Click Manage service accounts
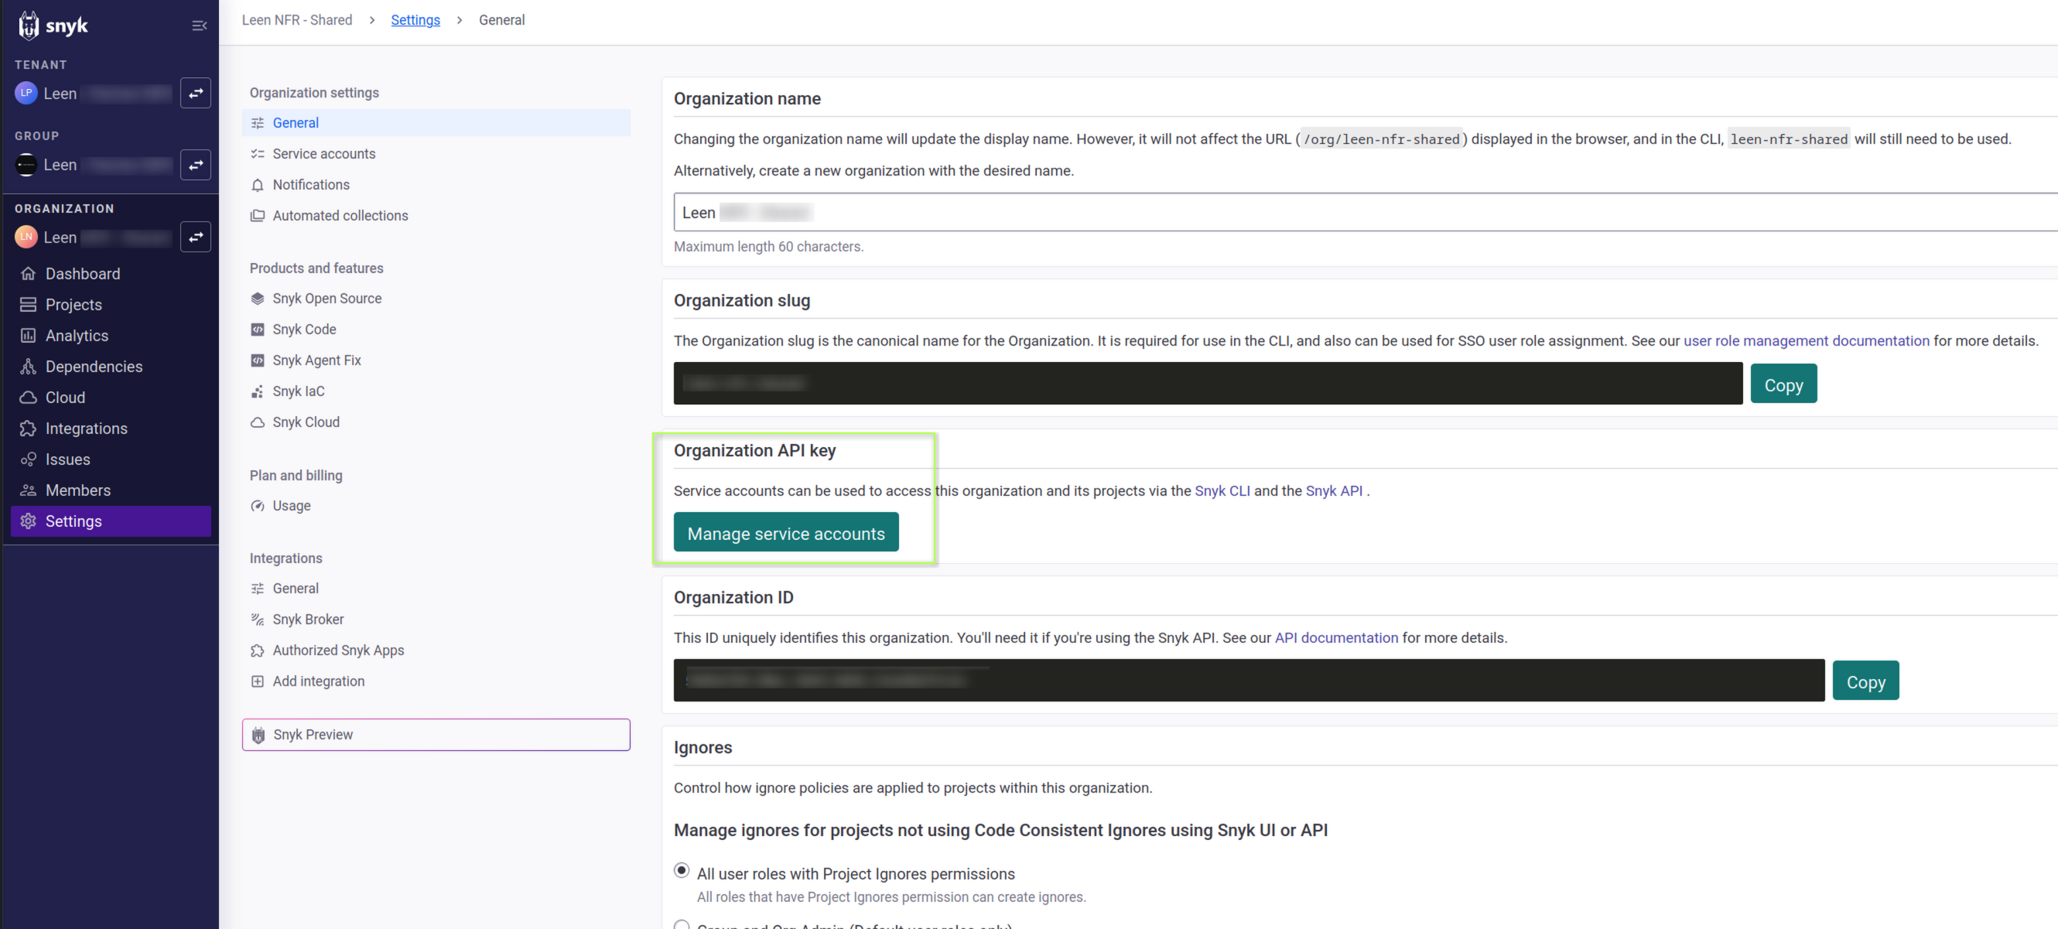 (785, 532)
